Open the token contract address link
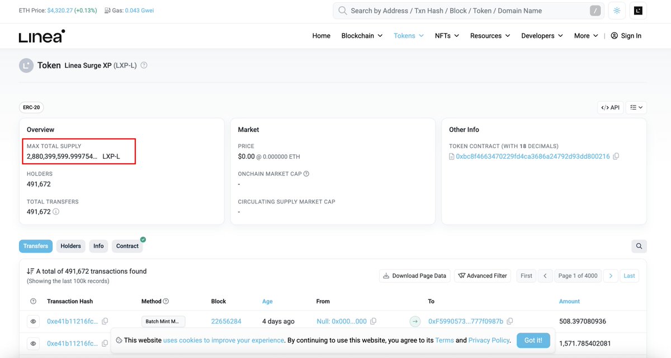Screen dimensions: 671x358 (533, 156)
